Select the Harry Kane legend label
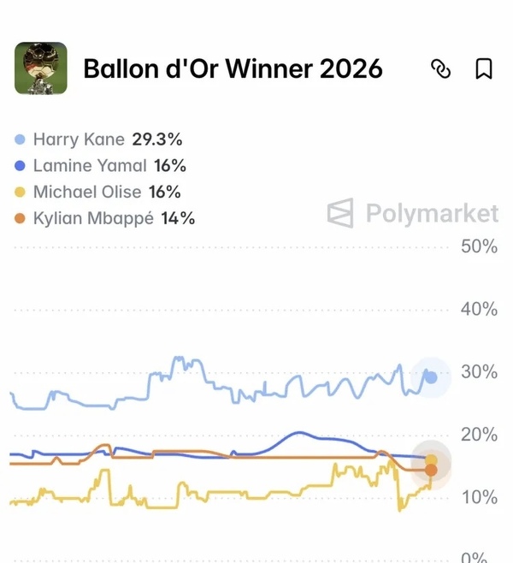This screenshot has height=563, width=513. click(x=79, y=139)
